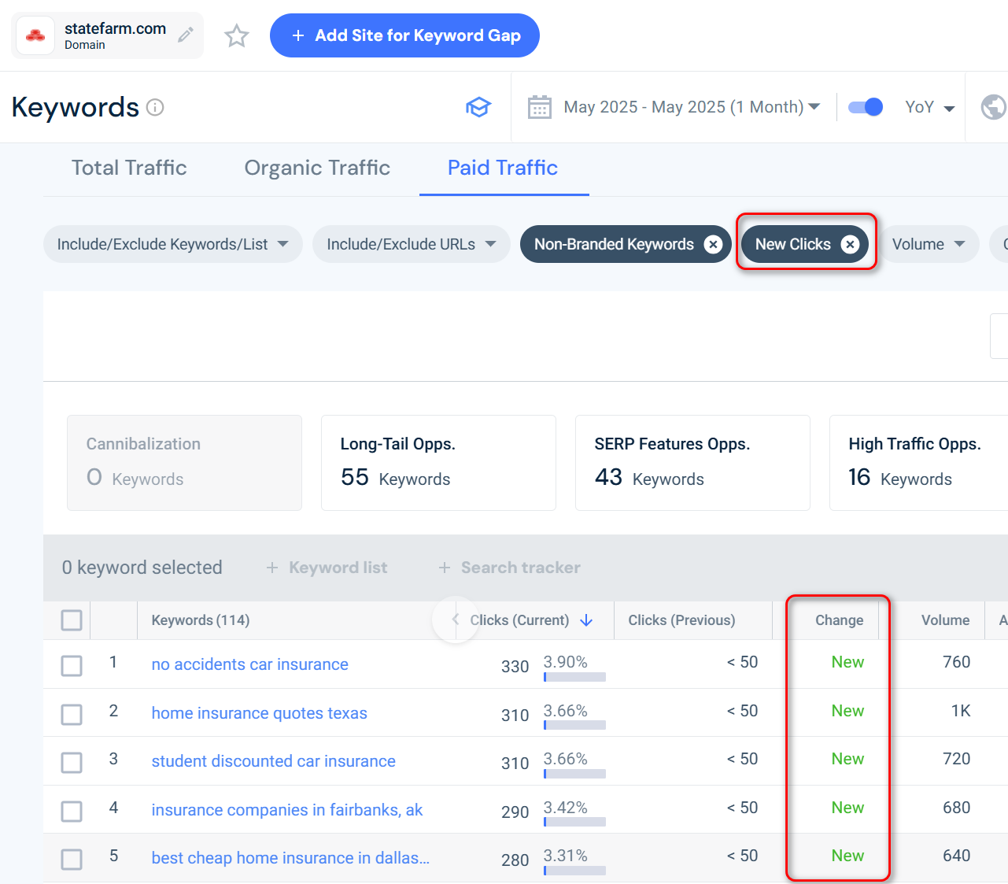This screenshot has height=884, width=1008.
Task: Click the collapse column chevron arrow
Action: (455, 620)
